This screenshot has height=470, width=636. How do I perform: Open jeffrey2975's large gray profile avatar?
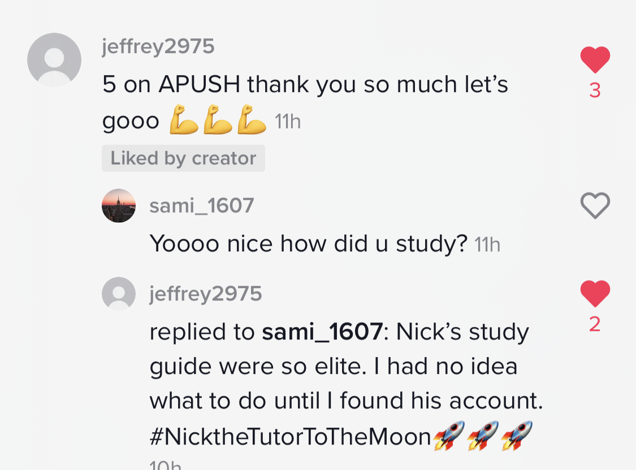[54, 60]
